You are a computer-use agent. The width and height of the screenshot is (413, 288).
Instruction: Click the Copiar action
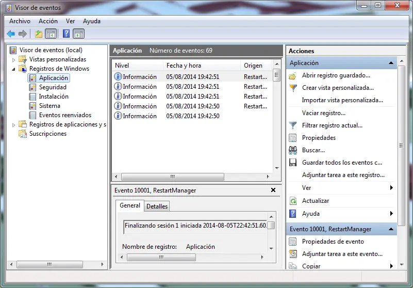click(x=311, y=266)
